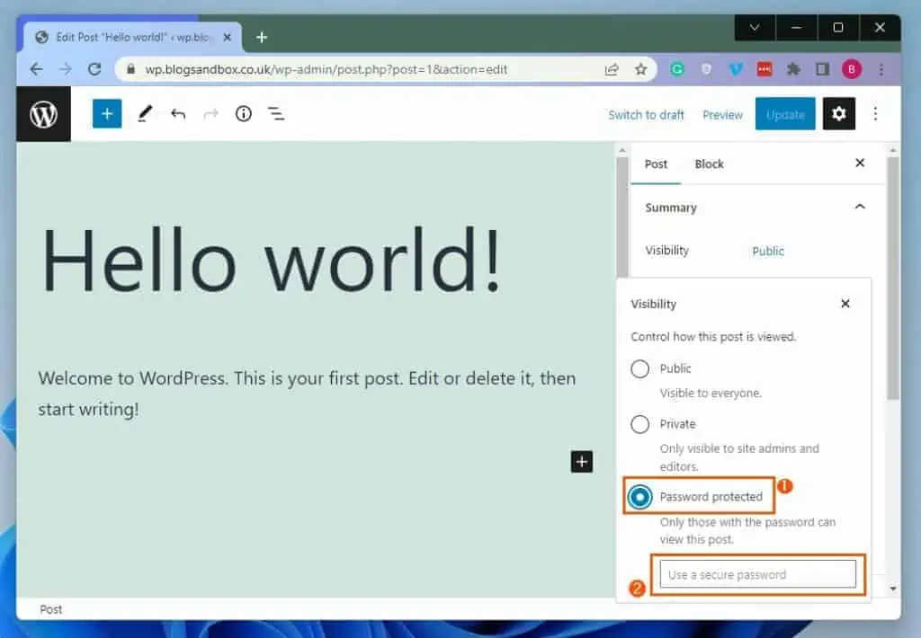Go back with the browser back arrow
Image resolution: width=921 pixels, height=638 pixels.
(x=36, y=69)
